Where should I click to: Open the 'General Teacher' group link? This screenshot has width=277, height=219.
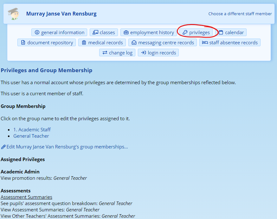pos(31,136)
